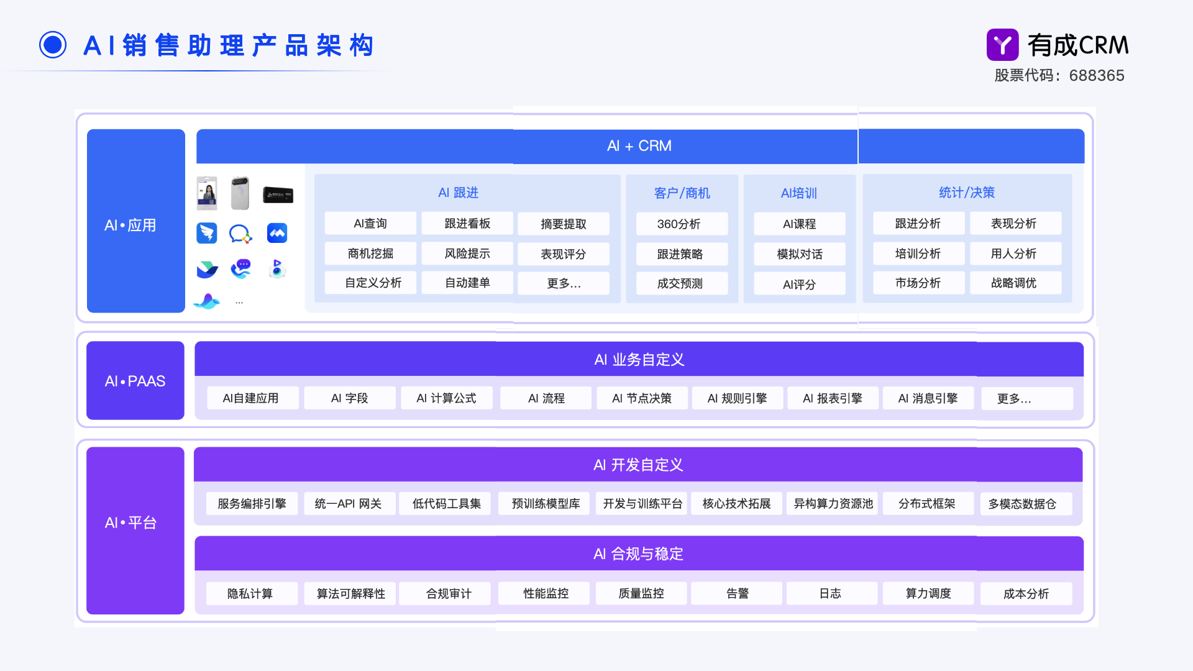
Task: Select the AI•应用 layer block
Action: click(136, 221)
